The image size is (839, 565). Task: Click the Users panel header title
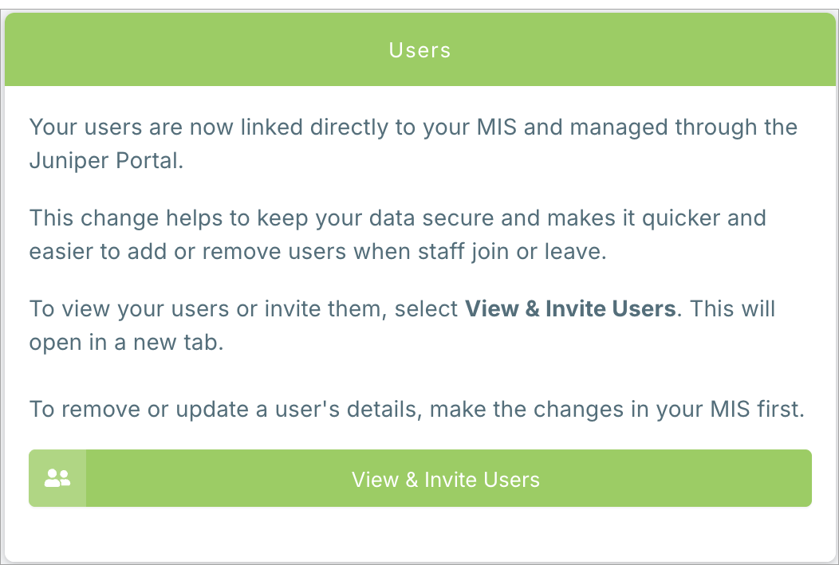click(x=419, y=50)
